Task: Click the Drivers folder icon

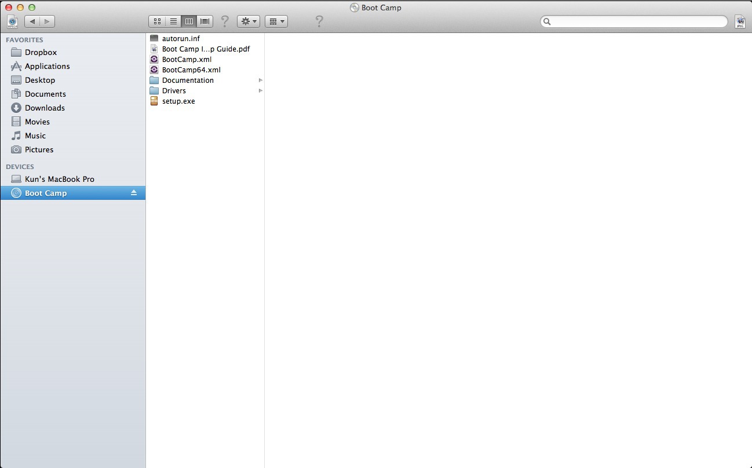Action: pos(154,90)
